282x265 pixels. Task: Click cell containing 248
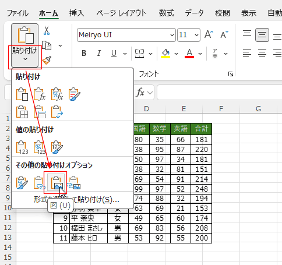[x=201, y=189]
